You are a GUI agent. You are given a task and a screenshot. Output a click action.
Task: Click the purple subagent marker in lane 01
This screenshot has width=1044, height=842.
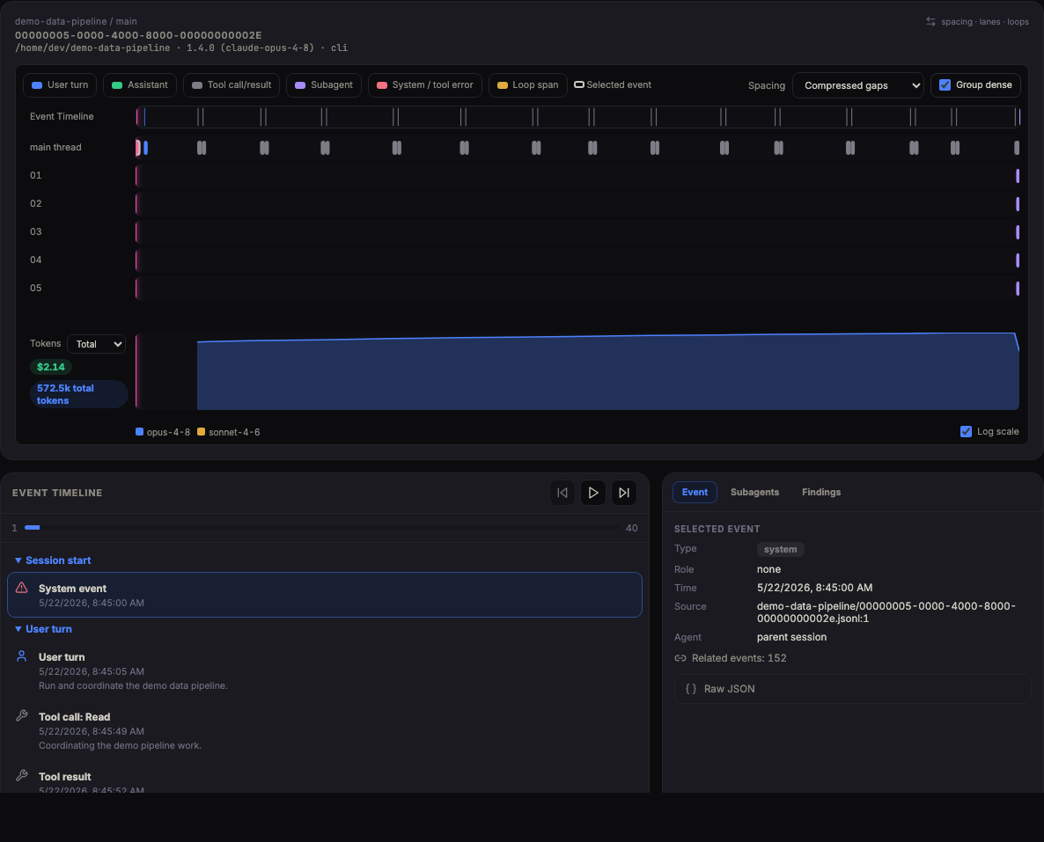(1018, 176)
